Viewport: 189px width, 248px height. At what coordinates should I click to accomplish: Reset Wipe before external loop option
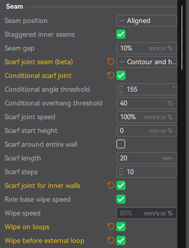[111, 240]
